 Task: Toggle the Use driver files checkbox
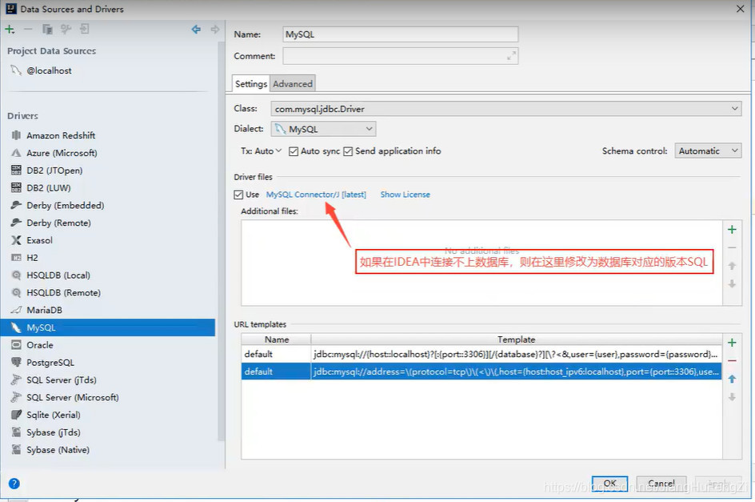238,195
